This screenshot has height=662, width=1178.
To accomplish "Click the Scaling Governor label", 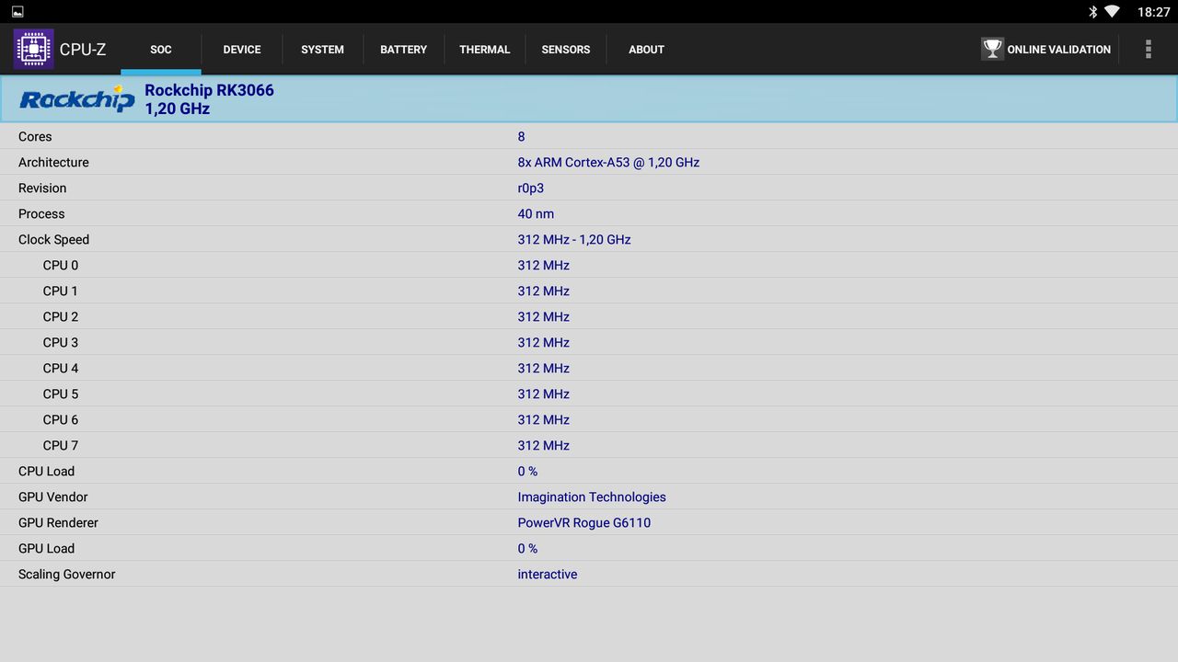I will [66, 575].
